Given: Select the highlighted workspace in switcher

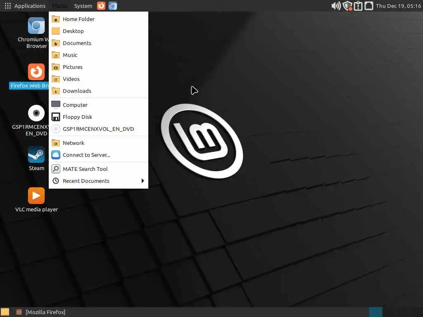Looking at the screenshot, I should (x=375, y=312).
